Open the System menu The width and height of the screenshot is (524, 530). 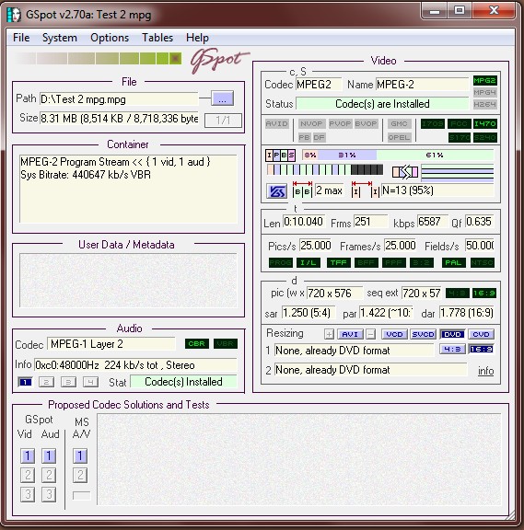click(60, 38)
